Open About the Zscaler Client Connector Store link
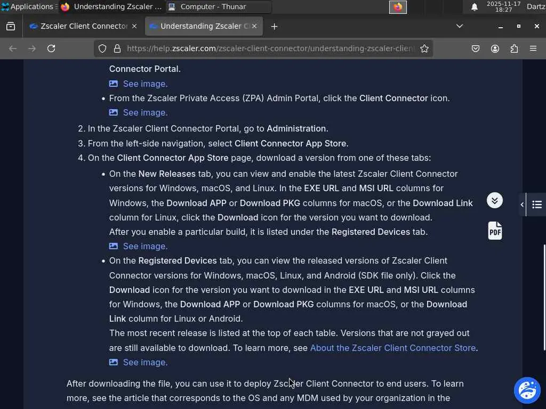The height and width of the screenshot is (409, 546). coord(393,348)
